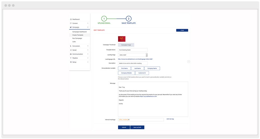This screenshot has width=260, height=139.
Task: Click the Back button
Action: [182, 30]
